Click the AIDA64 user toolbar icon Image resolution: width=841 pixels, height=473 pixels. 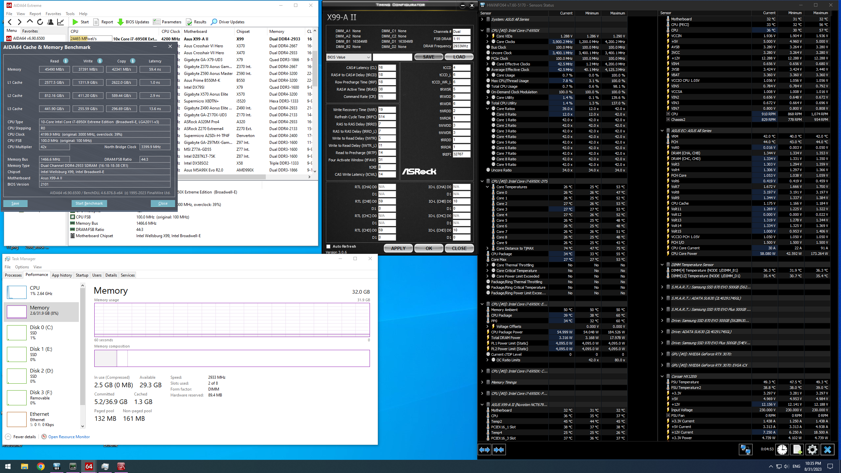(50, 22)
